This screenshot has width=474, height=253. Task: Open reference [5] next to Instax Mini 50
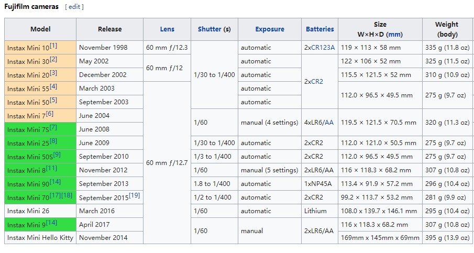pos(53,100)
